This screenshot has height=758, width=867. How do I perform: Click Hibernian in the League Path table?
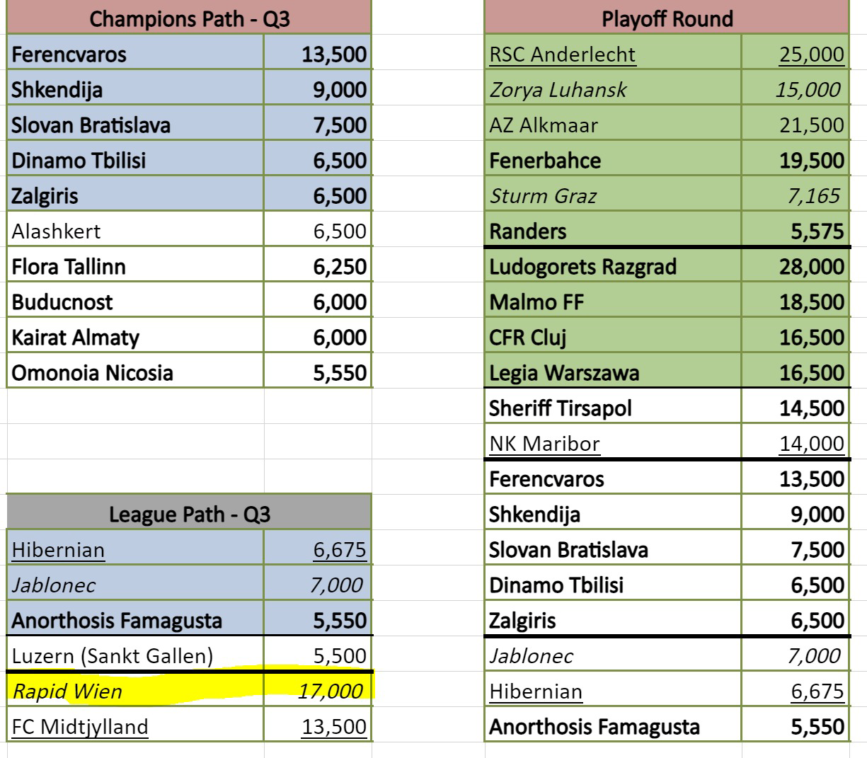135,549
